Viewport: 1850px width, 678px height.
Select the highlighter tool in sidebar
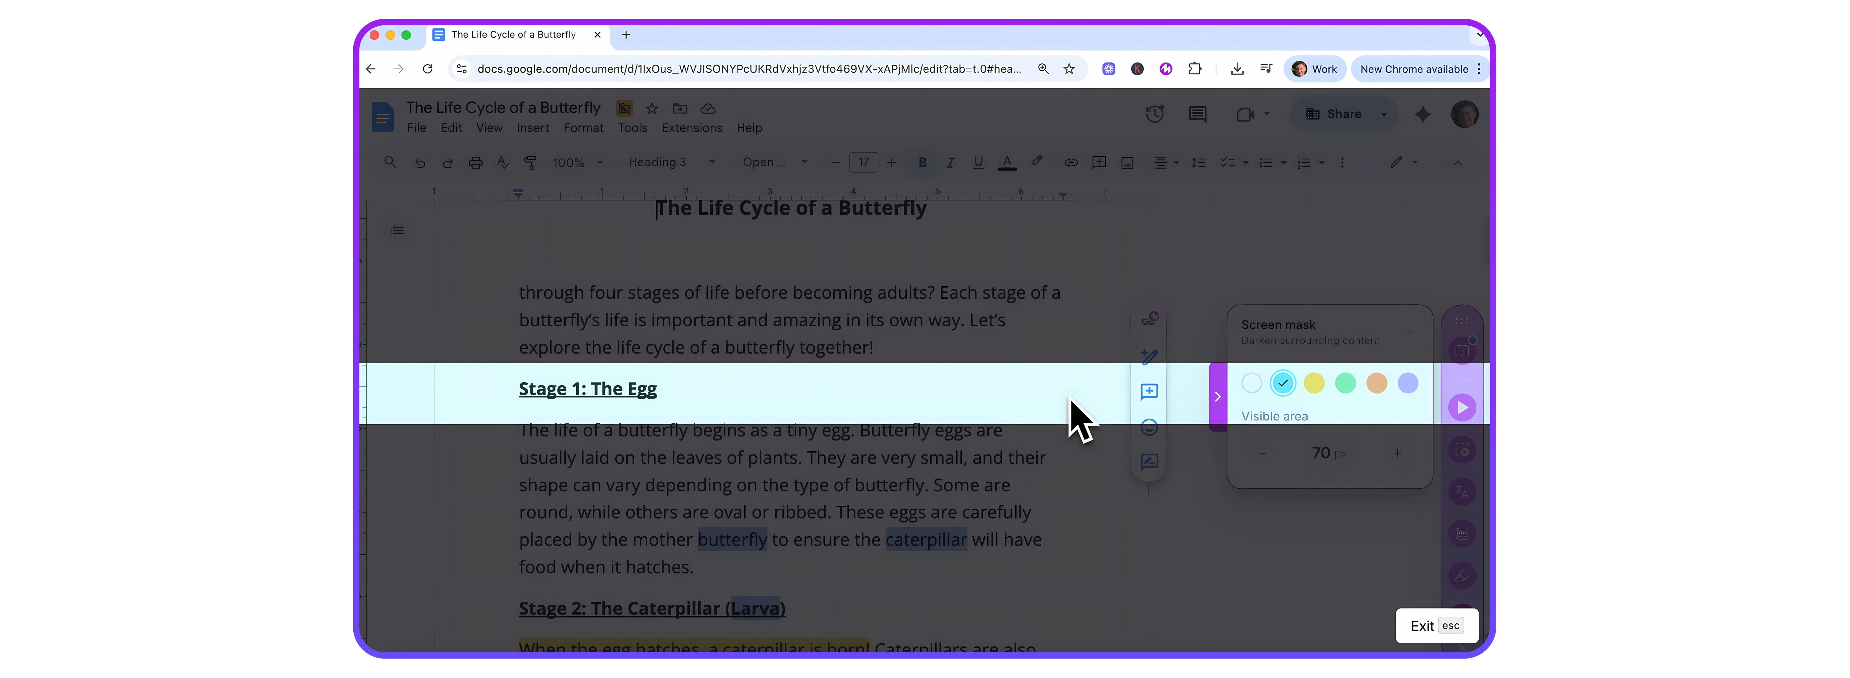pyautogui.click(x=1462, y=575)
